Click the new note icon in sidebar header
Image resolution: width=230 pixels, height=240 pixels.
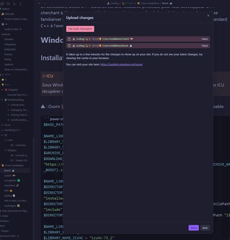(x=2, y=3)
